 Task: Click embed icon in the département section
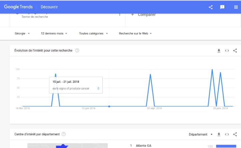click(x=227, y=134)
